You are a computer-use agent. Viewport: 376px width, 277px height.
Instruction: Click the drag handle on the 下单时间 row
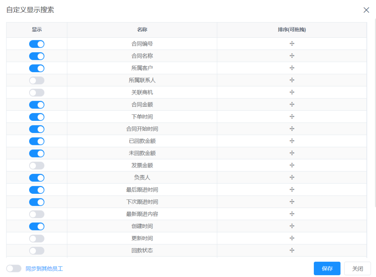292,116
